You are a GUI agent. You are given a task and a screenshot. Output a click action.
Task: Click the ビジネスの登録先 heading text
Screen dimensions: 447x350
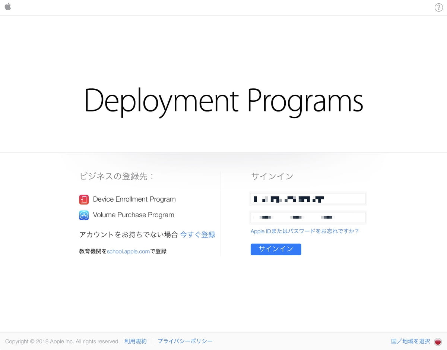pyautogui.click(x=117, y=176)
